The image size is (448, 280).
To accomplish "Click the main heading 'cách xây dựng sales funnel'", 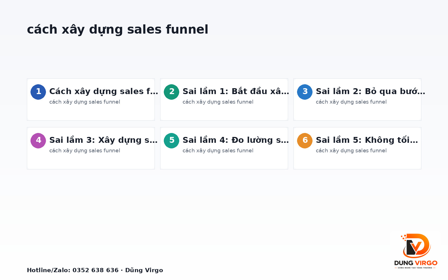I will point(118,29).
